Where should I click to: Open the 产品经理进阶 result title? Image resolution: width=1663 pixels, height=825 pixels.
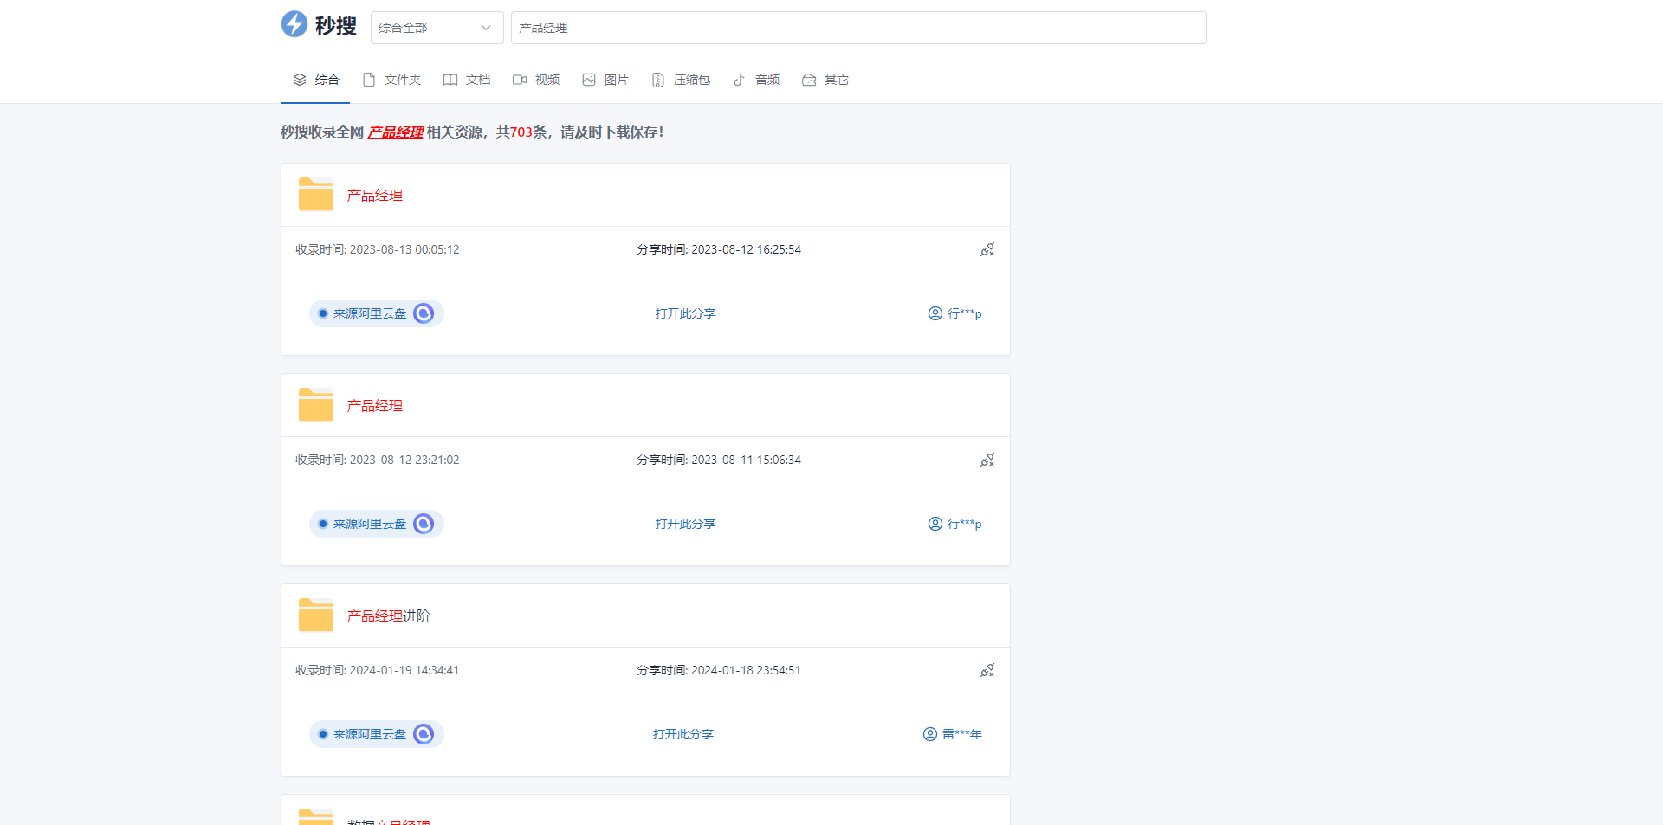coord(389,616)
